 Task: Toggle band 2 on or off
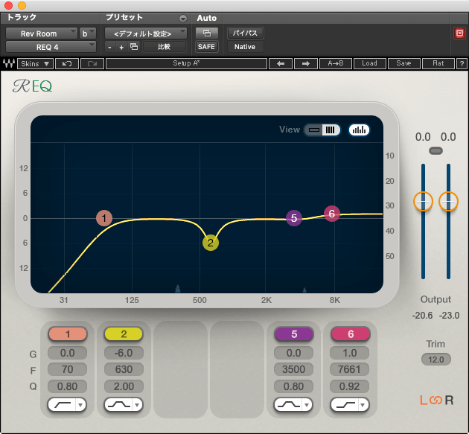(124, 334)
